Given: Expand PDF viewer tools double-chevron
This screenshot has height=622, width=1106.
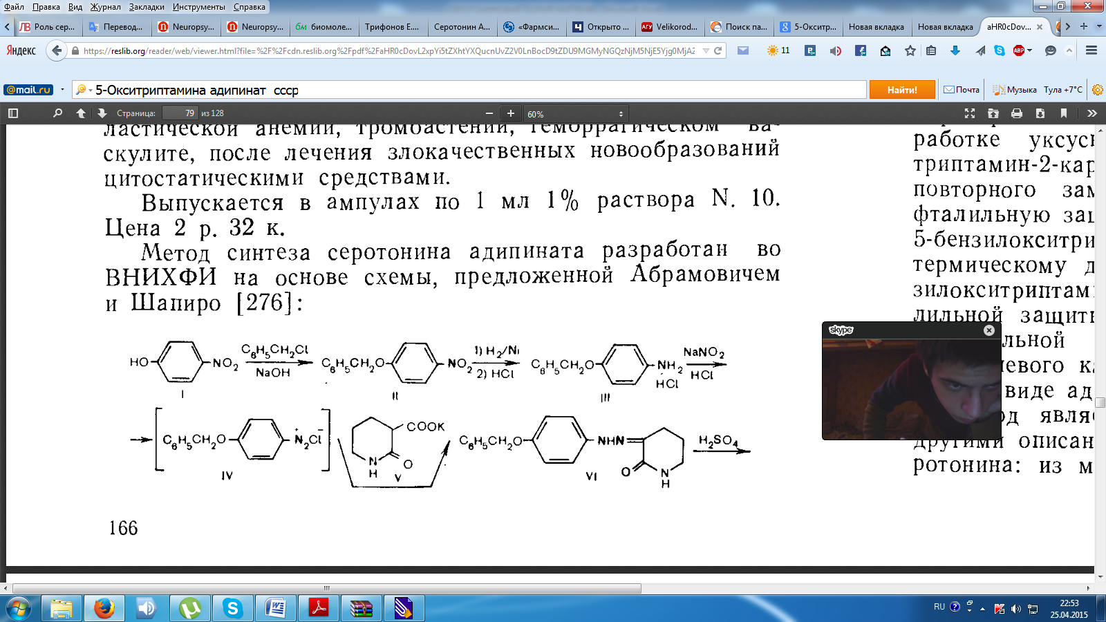Looking at the screenshot, I should [1092, 113].
